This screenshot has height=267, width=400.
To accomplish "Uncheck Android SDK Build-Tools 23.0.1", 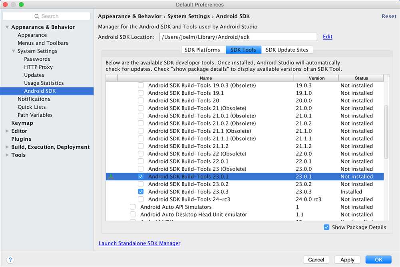I will point(141,176).
